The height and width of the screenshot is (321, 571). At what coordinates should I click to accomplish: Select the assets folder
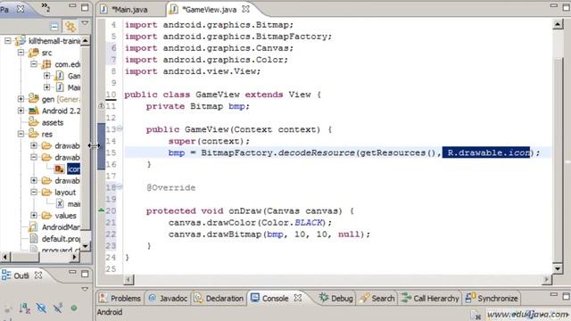(x=52, y=123)
